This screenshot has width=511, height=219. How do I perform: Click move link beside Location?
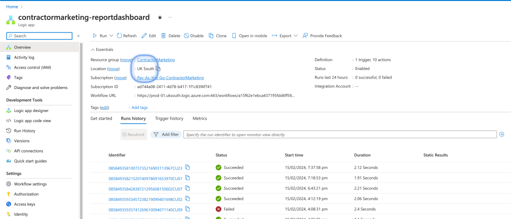(x=113, y=69)
